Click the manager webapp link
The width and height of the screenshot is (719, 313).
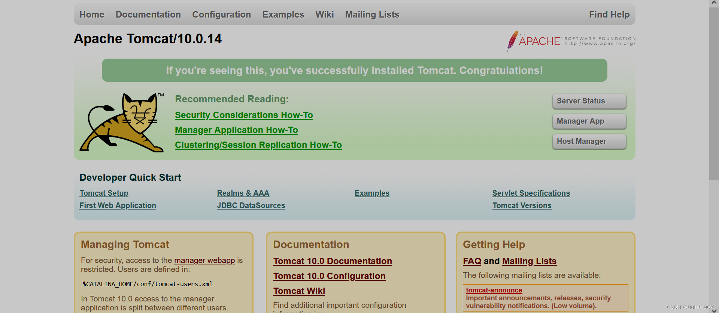click(204, 260)
